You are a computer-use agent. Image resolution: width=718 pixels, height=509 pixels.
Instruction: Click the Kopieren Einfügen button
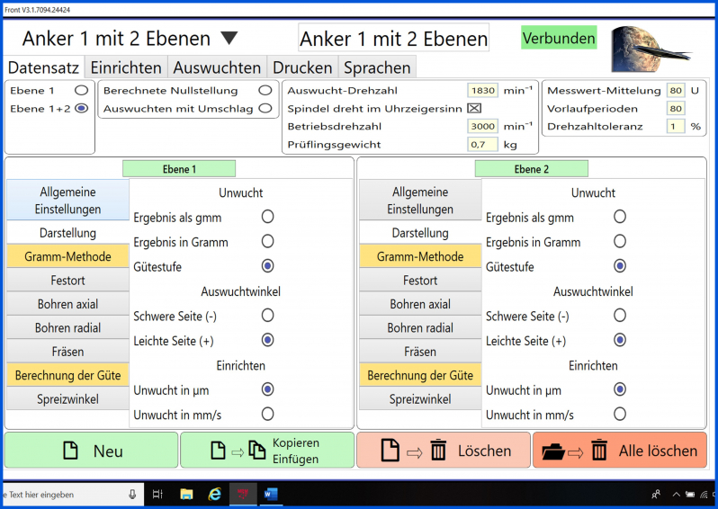coord(268,451)
